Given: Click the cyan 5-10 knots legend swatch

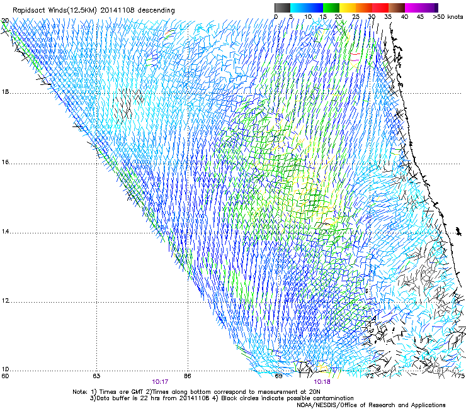Looking at the screenshot, I should point(298,8).
